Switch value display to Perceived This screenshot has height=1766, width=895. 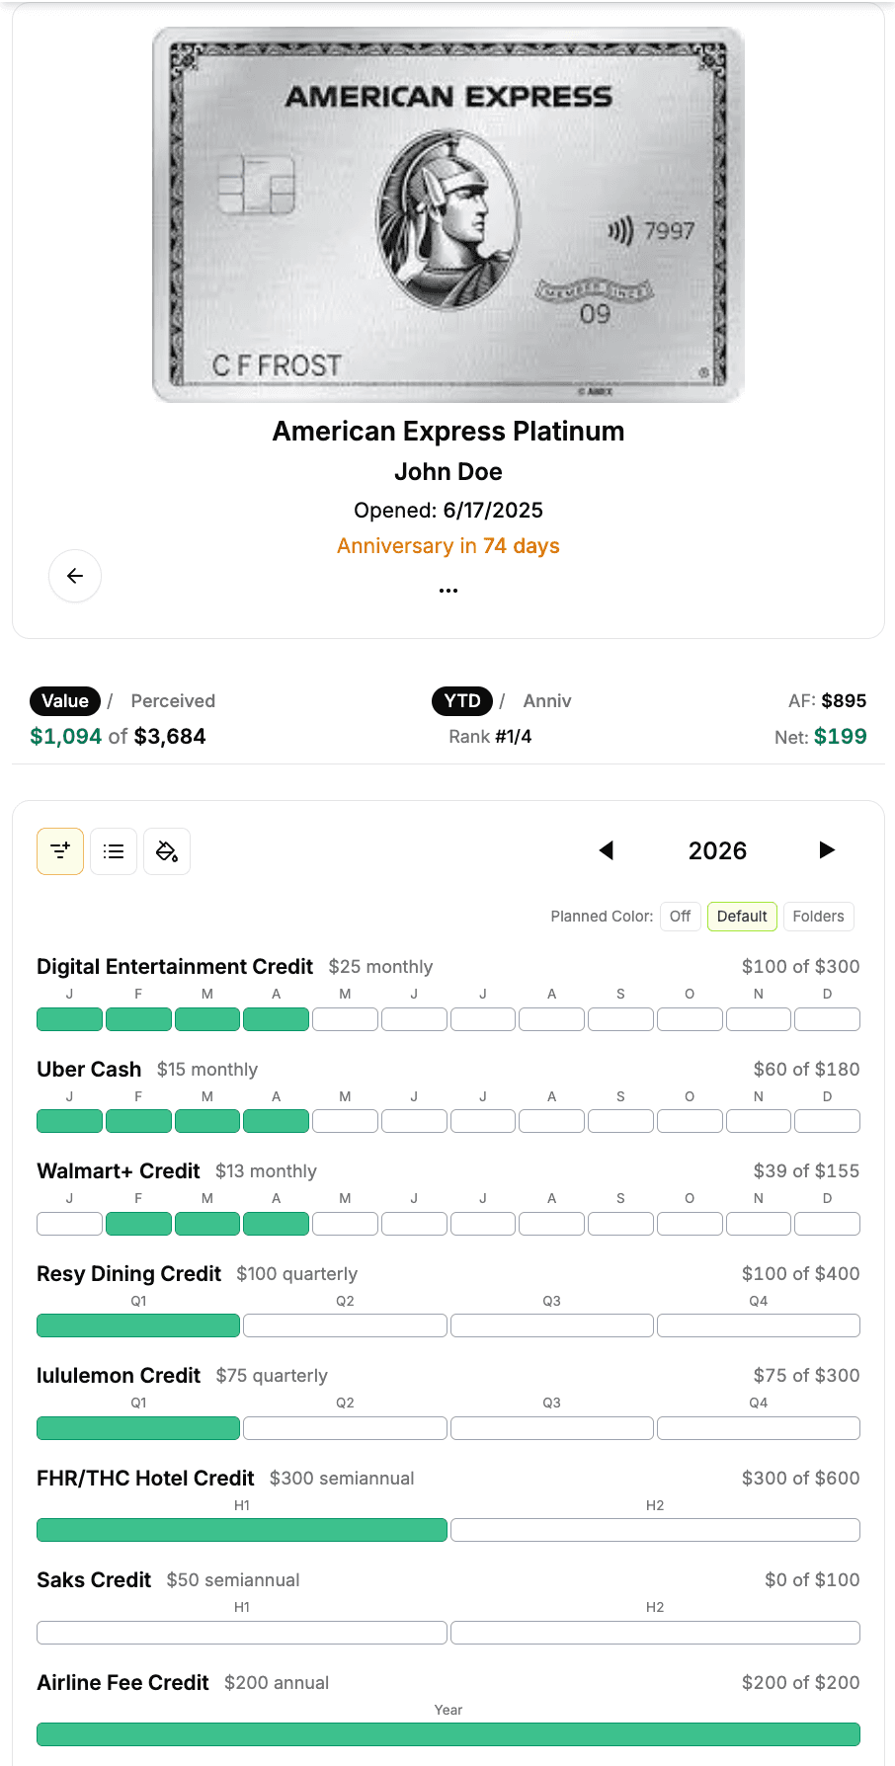[173, 700]
